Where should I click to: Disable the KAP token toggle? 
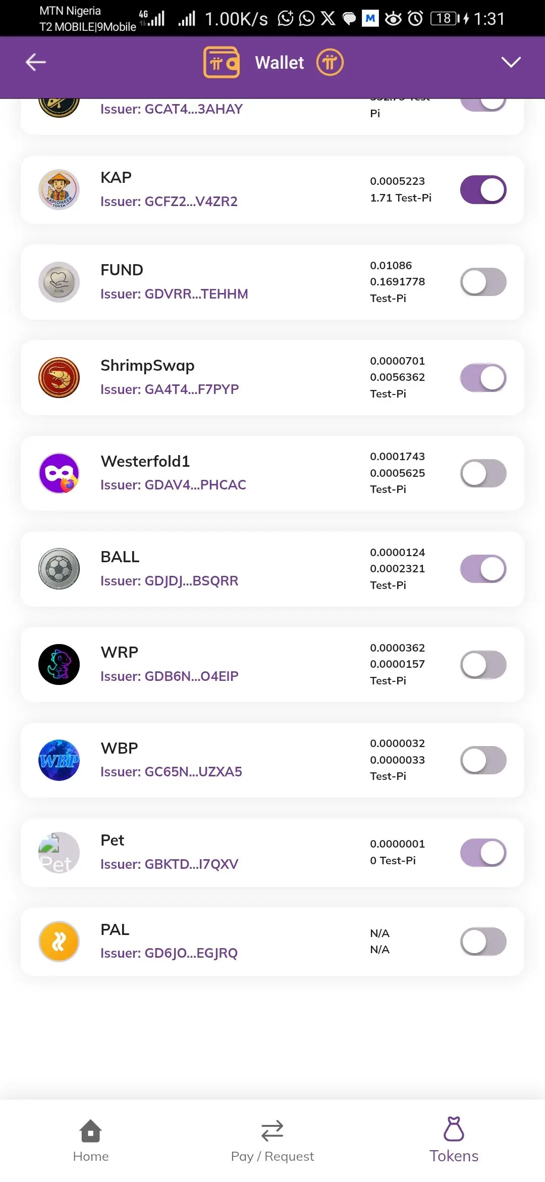pos(483,189)
